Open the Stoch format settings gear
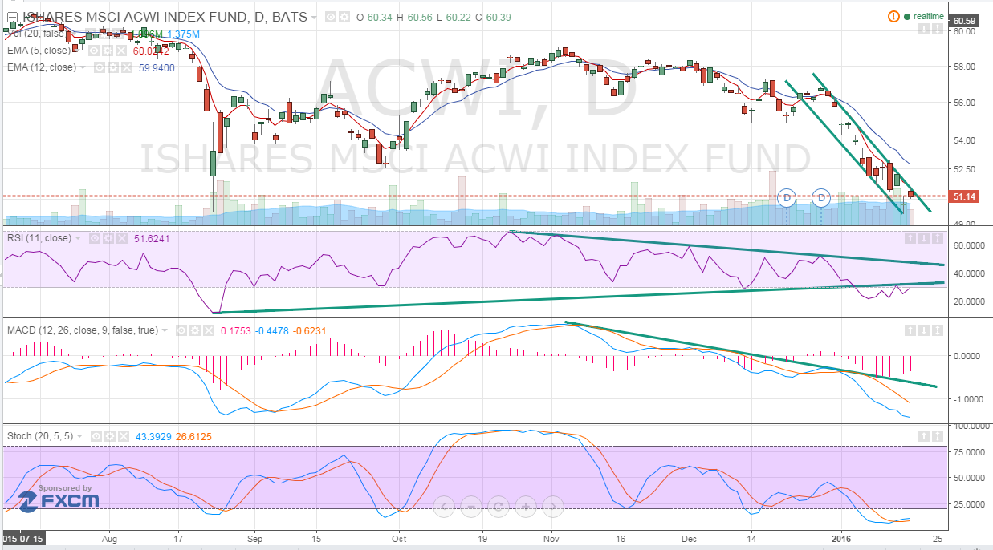 pos(112,435)
